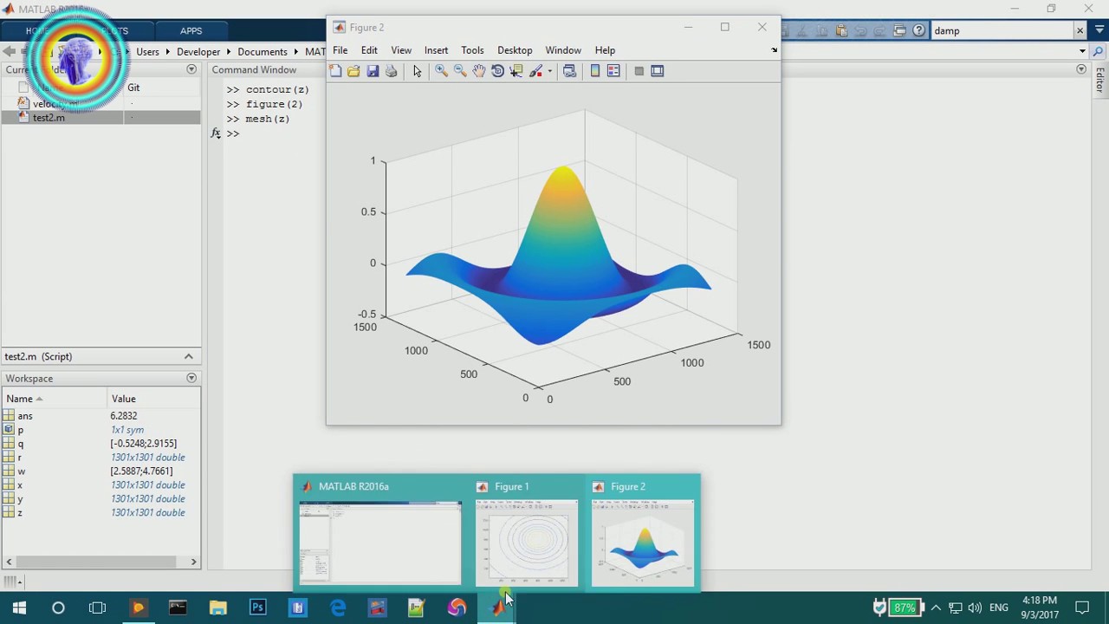Screen dimensions: 1109x624
Task: Open the Editor side tab
Action: coord(1099,81)
